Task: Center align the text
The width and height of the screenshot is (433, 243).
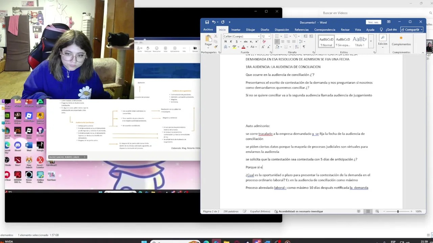Action: (x=282, y=42)
